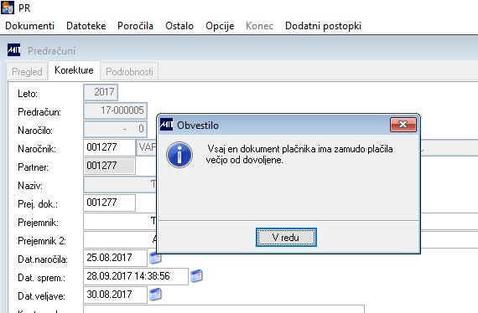Open the Opcije menu
Image resolution: width=478 pixels, height=313 pixels.
coord(220,26)
